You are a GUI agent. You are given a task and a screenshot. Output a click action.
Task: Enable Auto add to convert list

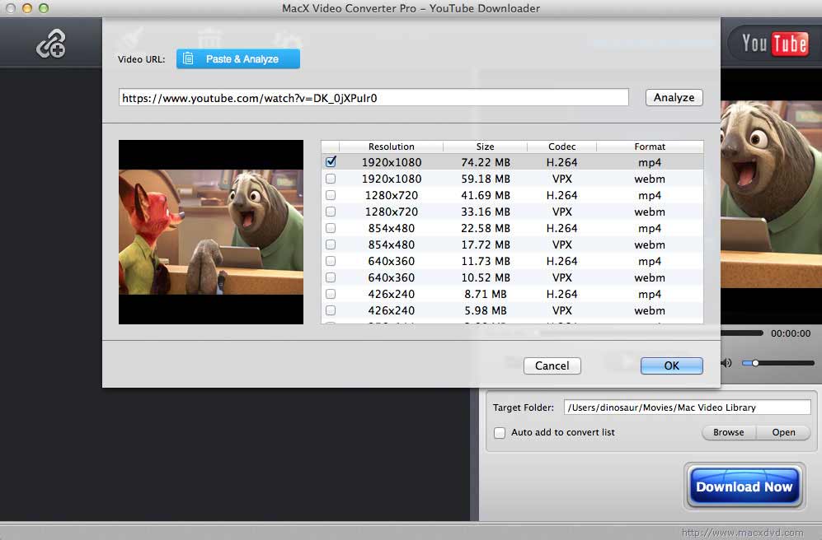pyautogui.click(x=500, y=433)
